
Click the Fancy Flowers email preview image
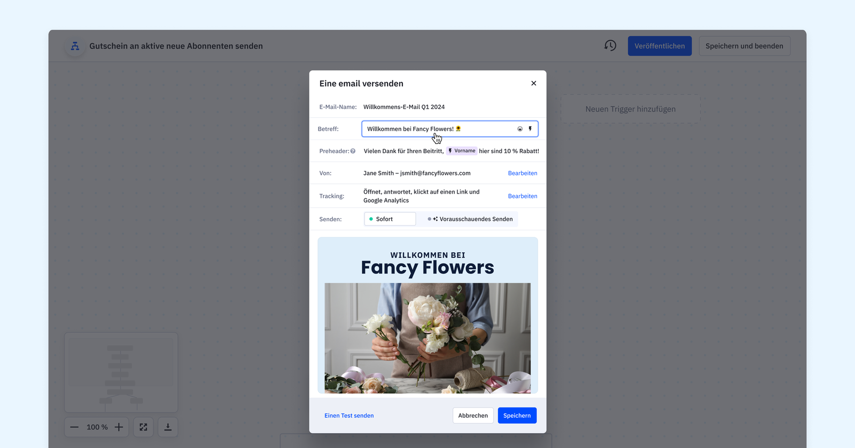428,338
